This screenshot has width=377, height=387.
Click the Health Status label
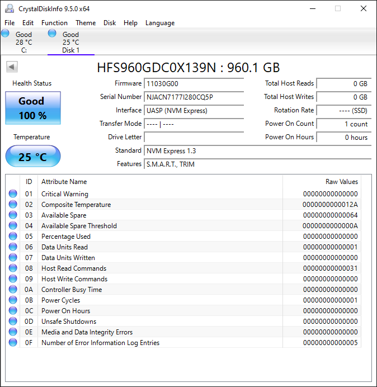(x=32, y=83)
